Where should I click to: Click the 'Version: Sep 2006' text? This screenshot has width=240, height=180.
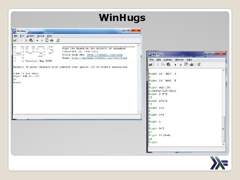(39, 61)
